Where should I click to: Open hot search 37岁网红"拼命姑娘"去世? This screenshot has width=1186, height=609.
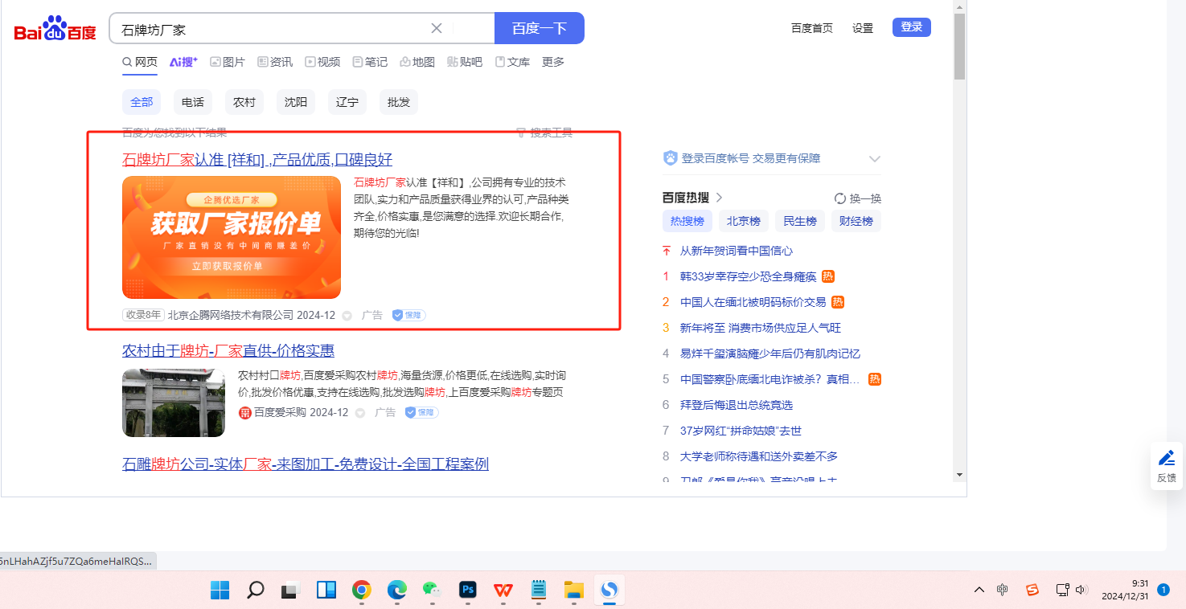tap(741, 431)
